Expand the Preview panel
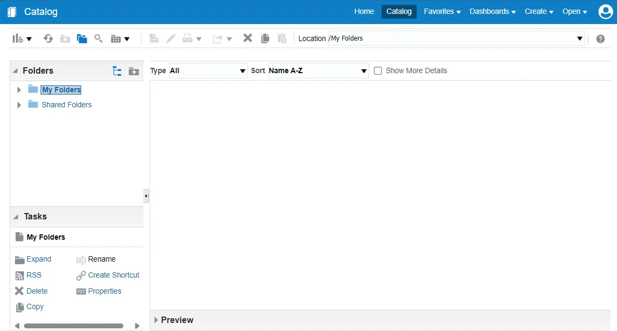This screenshot has height=331, width=617. point(156,320)
